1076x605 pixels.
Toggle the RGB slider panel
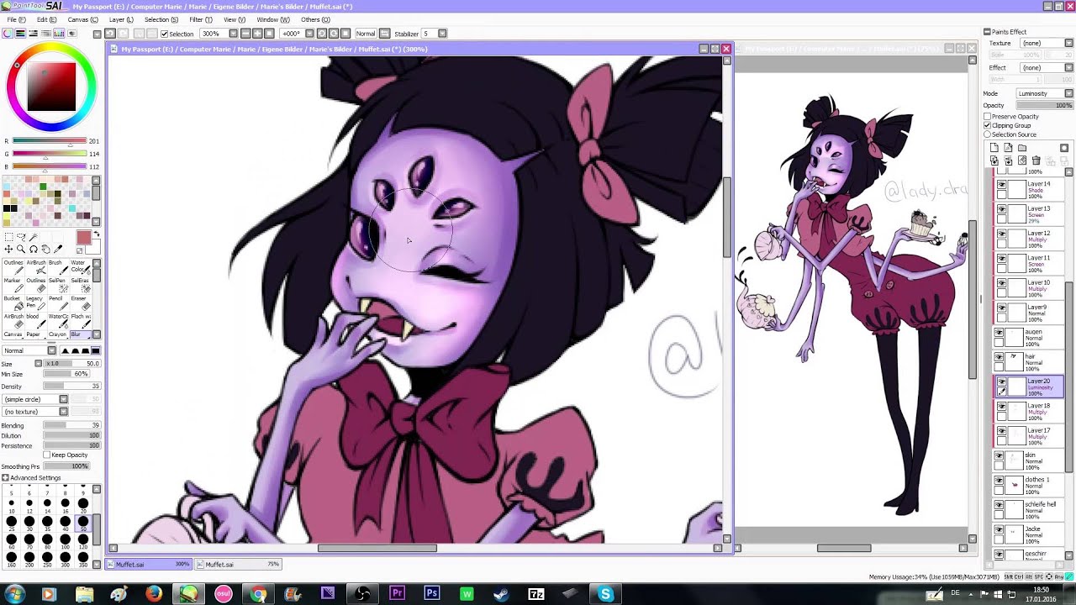(20, 34)
